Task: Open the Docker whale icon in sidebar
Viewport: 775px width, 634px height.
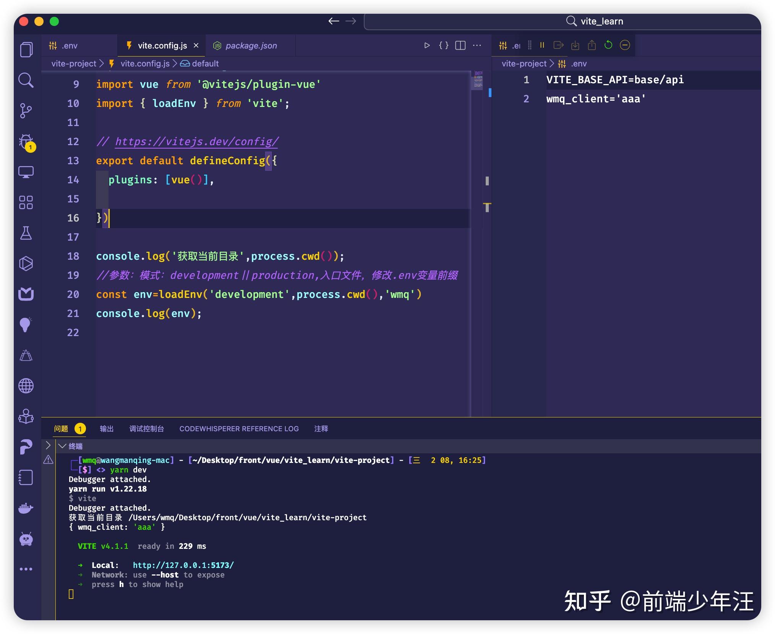Action: click(x=26, y=508)
